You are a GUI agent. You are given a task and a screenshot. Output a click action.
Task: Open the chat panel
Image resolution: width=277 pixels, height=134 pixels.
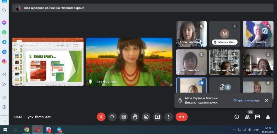(258, 117)
